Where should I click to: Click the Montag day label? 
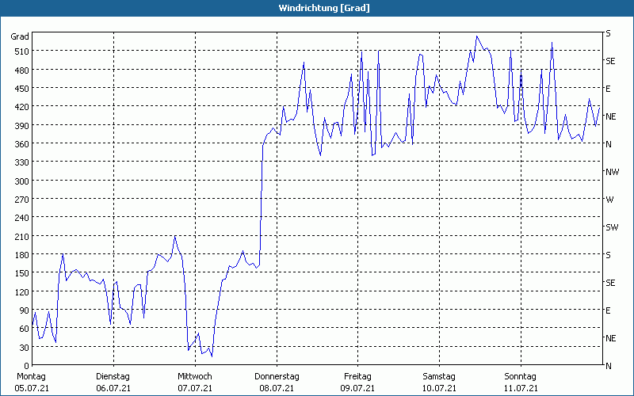(x=31, y=377)
